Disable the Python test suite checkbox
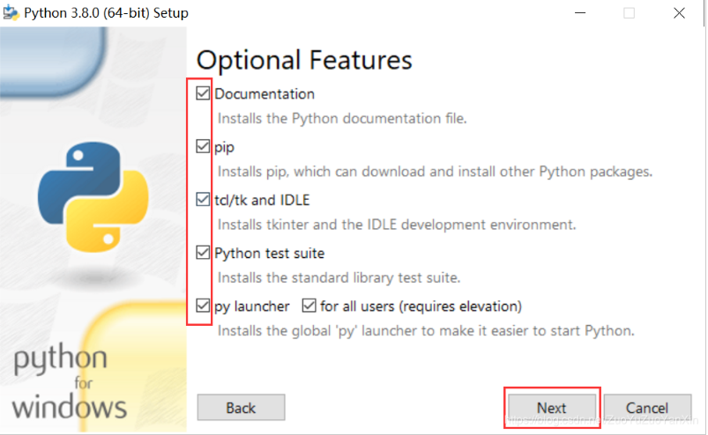The height and width of the screenshot is (435, 708). click(203, 253)
